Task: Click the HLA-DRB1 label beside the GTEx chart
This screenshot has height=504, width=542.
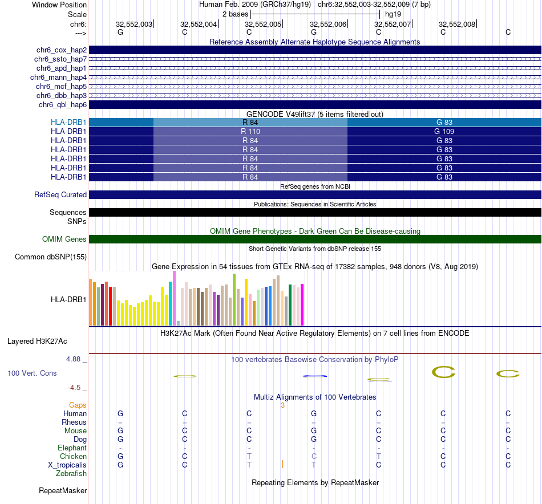Action: click(x=68, y=299)
